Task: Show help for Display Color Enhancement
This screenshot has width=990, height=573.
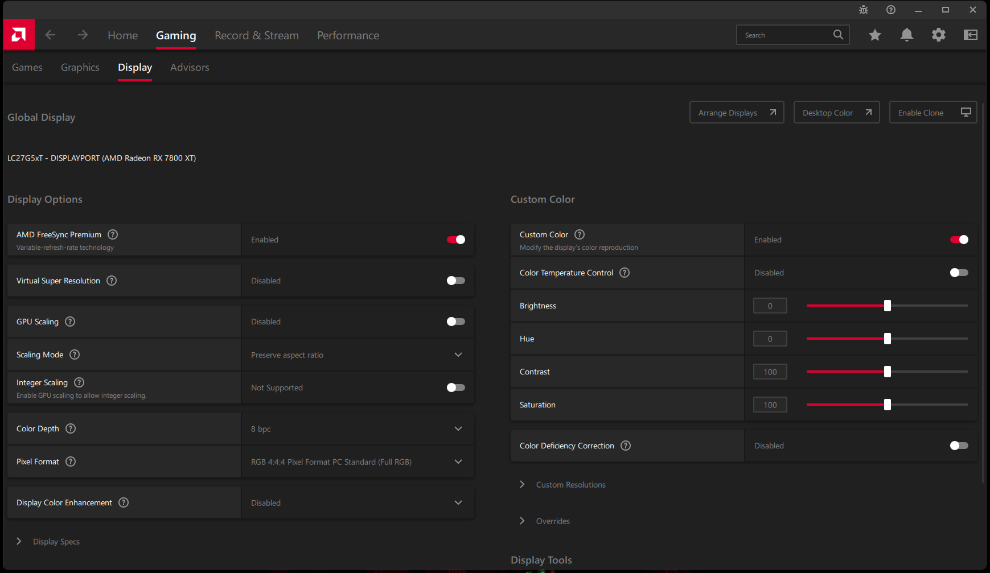Action: pyautogui.click(x=124, y=502)
